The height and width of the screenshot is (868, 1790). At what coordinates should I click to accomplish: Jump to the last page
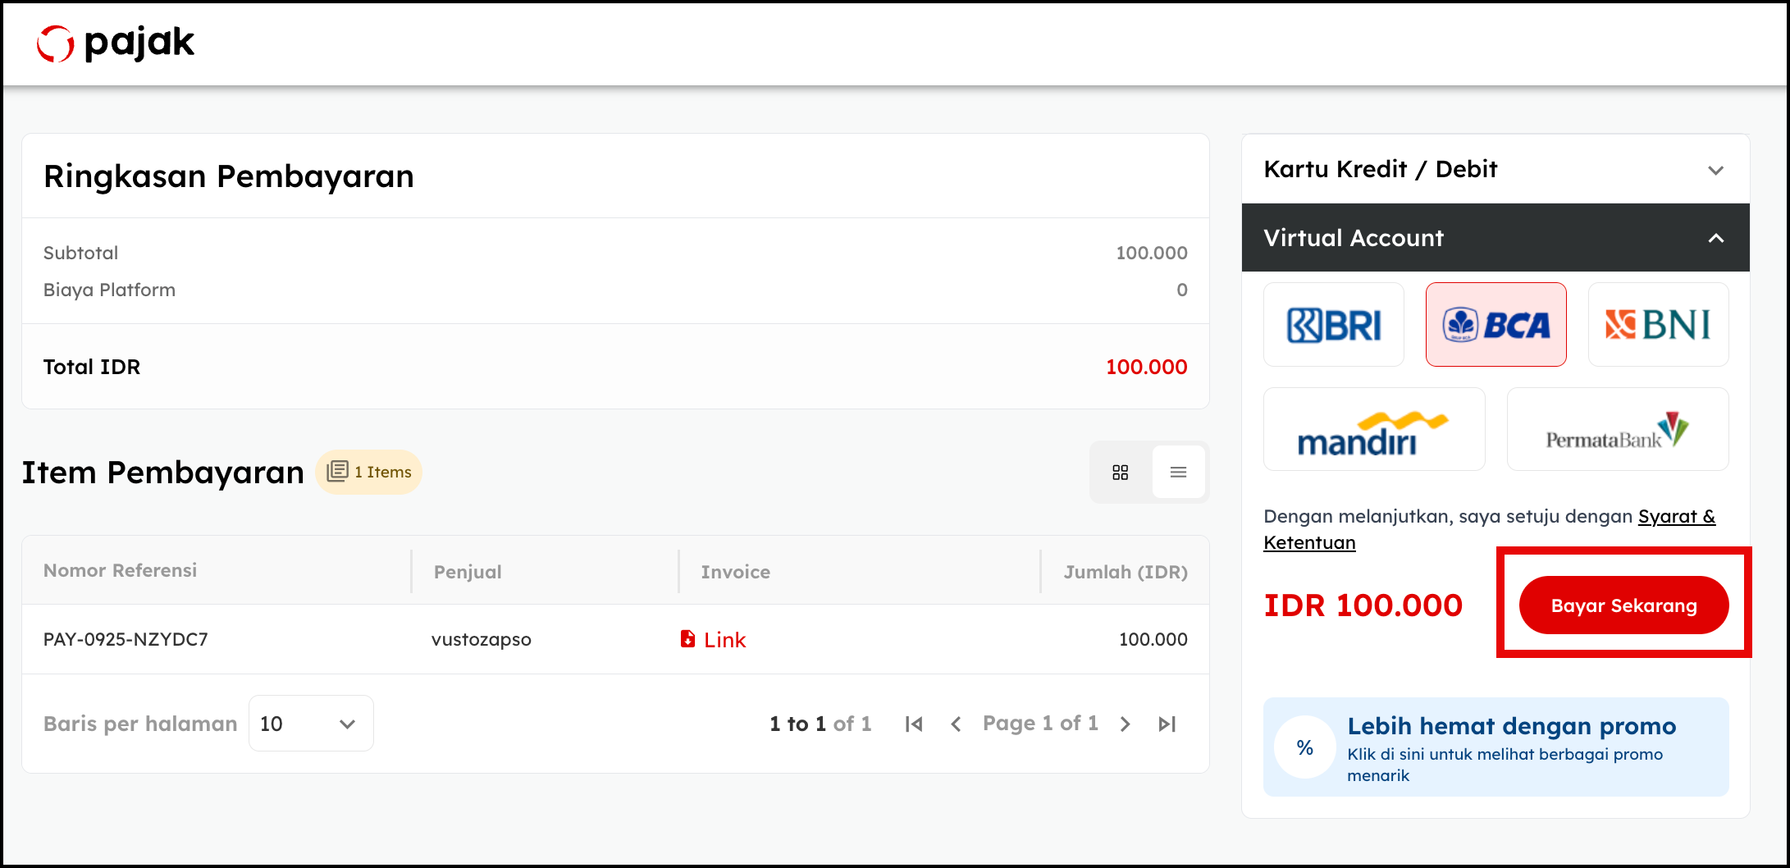tap(1167, 724)
